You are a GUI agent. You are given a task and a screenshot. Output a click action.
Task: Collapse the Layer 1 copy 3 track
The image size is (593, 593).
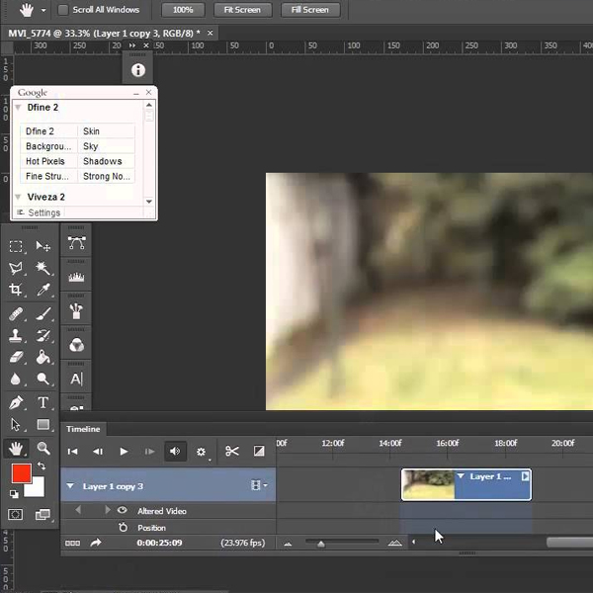point(69,486)
